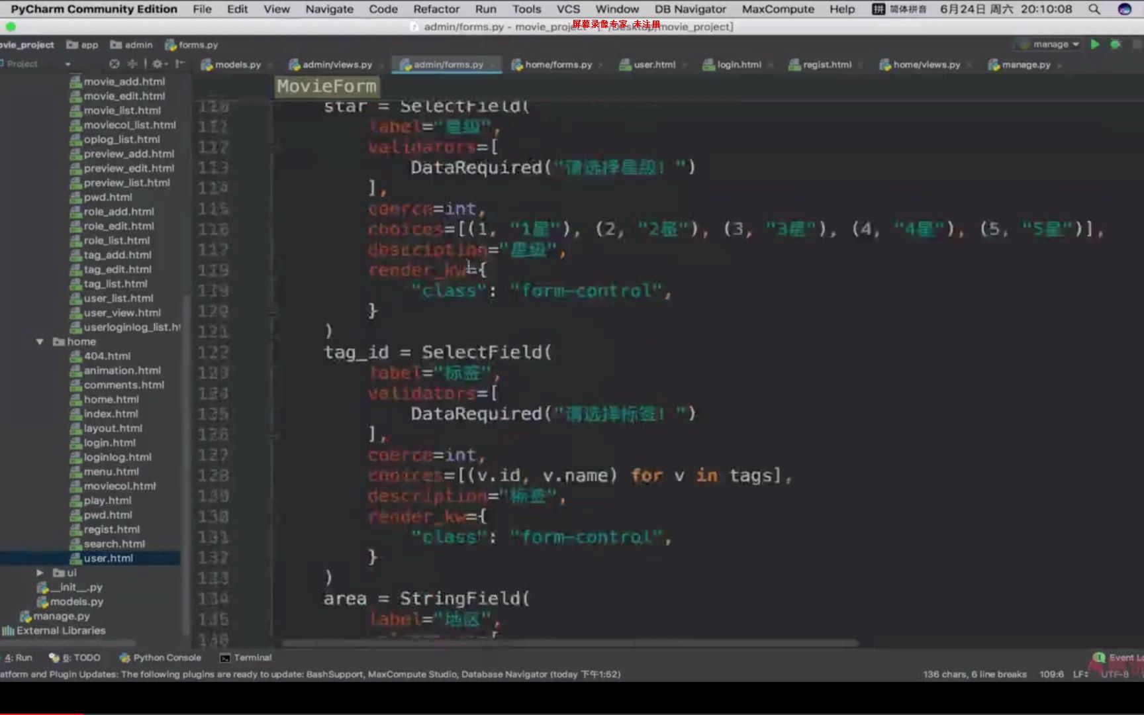Click the UTF-8 encoding indicator

1116,674
